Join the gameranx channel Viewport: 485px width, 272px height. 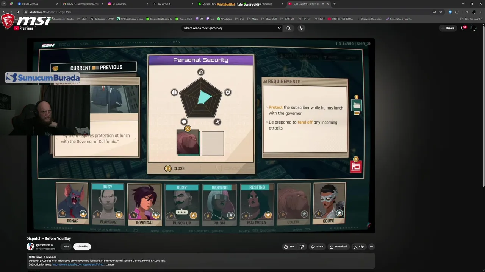66,246
